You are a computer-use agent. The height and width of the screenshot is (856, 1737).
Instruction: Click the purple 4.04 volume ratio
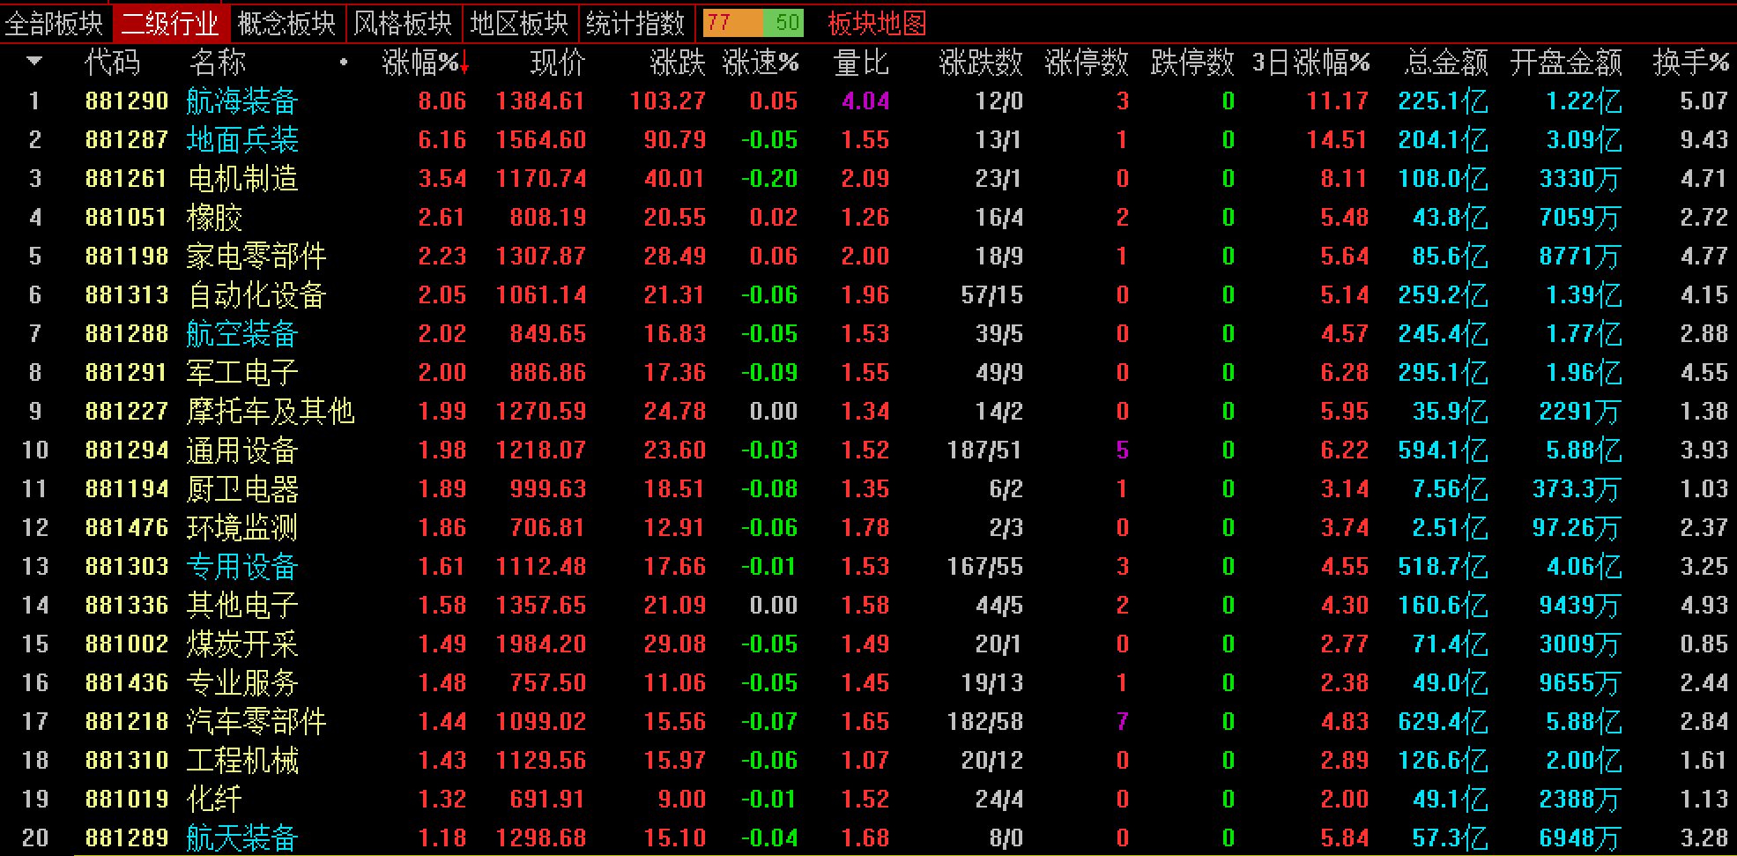pos(865,100)
